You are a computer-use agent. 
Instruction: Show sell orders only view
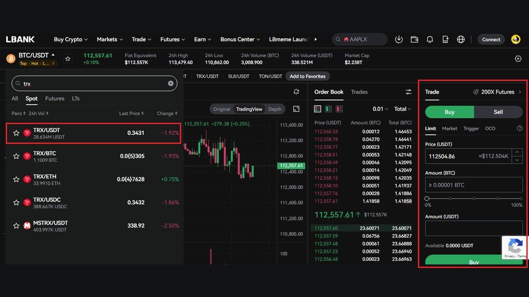pos(339,109)
